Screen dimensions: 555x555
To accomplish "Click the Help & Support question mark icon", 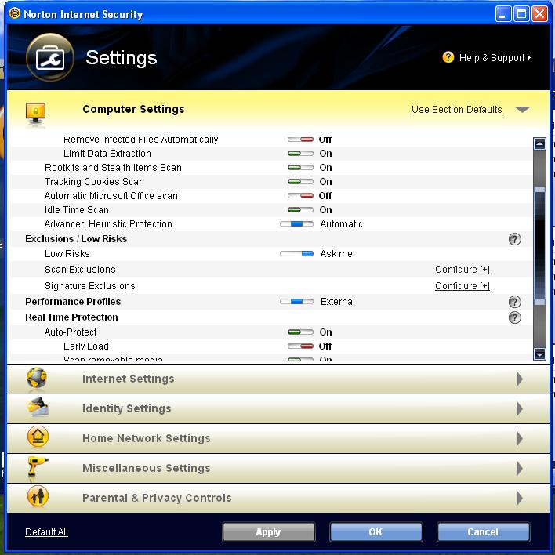I will (x=448, y=57).
